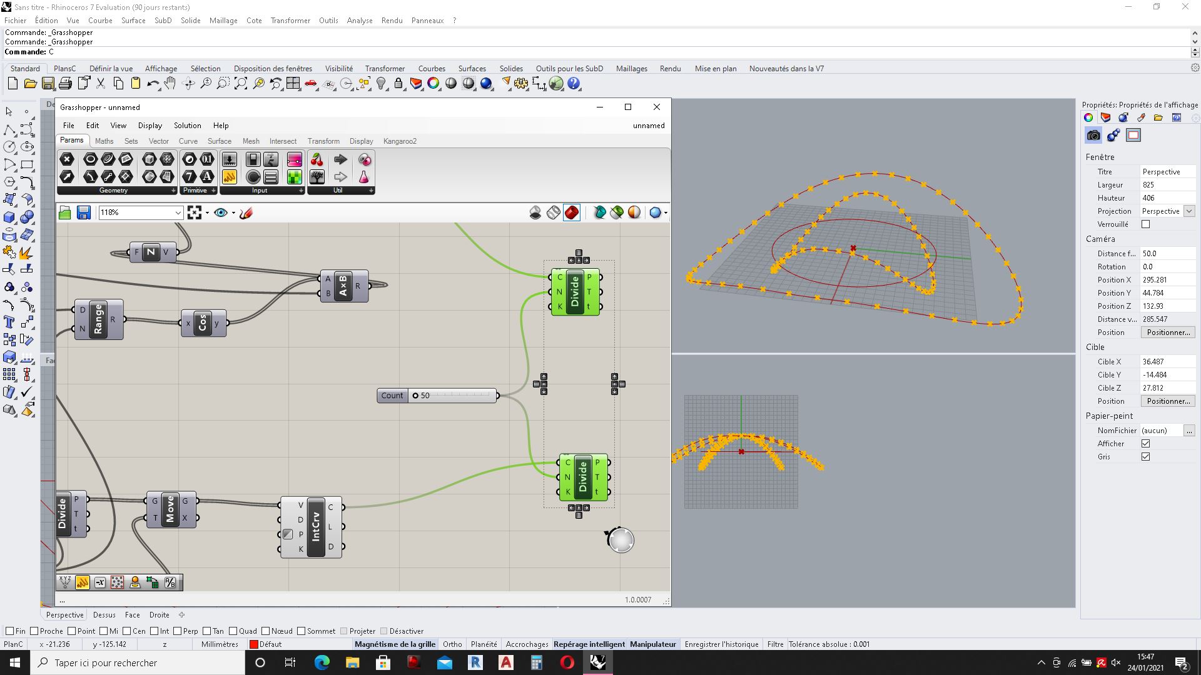Open the Projection dropdown in properties
Image resolution: width=1201 pixels, height=675 pixels.
(x=1189, y=211)
